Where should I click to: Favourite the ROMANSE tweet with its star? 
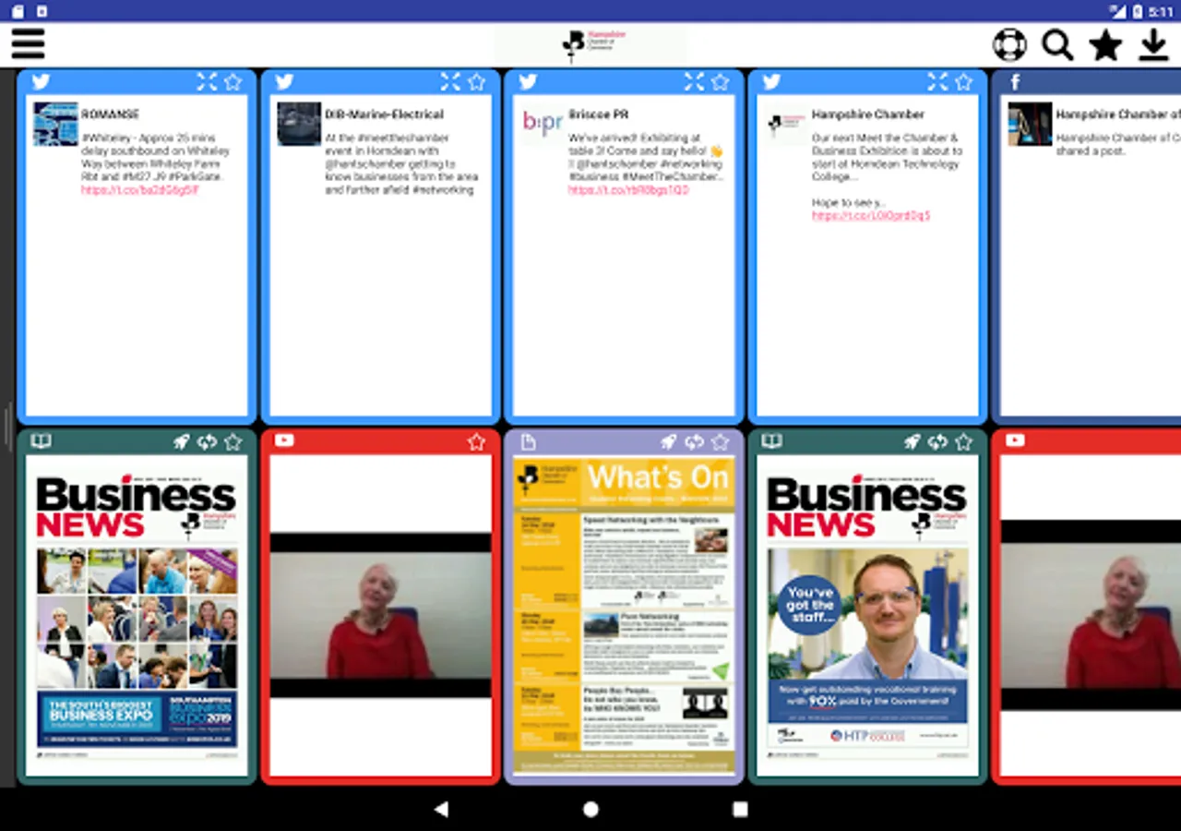(x=233, y=81)
